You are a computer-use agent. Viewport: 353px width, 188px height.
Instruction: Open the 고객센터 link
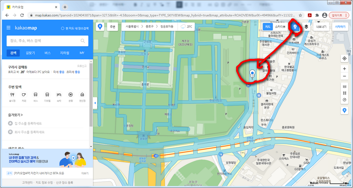pos(27,183)
